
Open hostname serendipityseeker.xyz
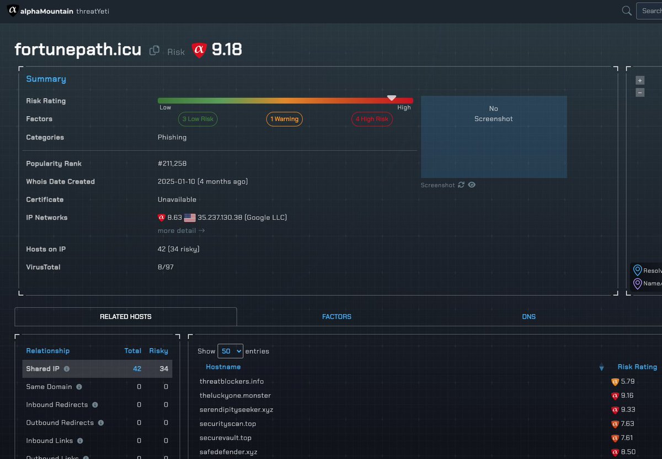point(236,410)
